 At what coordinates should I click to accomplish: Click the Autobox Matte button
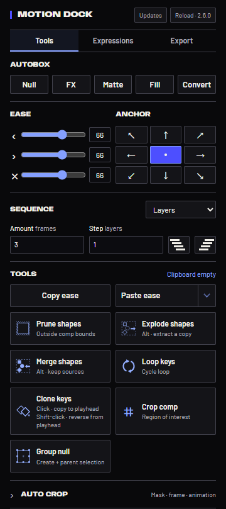coord(113,84)
